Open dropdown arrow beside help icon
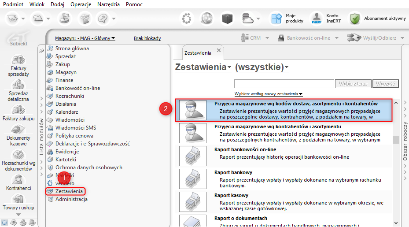The image size is (409, 227). coord(114,19)
